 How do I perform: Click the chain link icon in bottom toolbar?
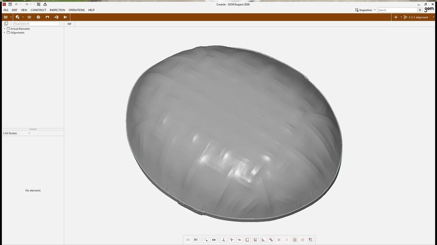pyautogui.click(x=271, y=240)
